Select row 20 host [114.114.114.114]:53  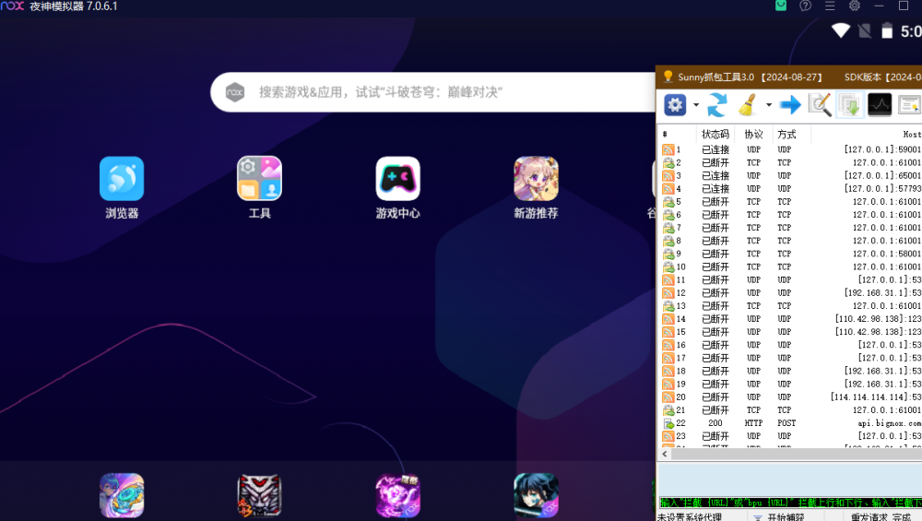click(790, 397)
